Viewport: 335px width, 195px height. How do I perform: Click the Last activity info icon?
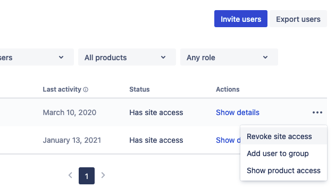[86, 90]
